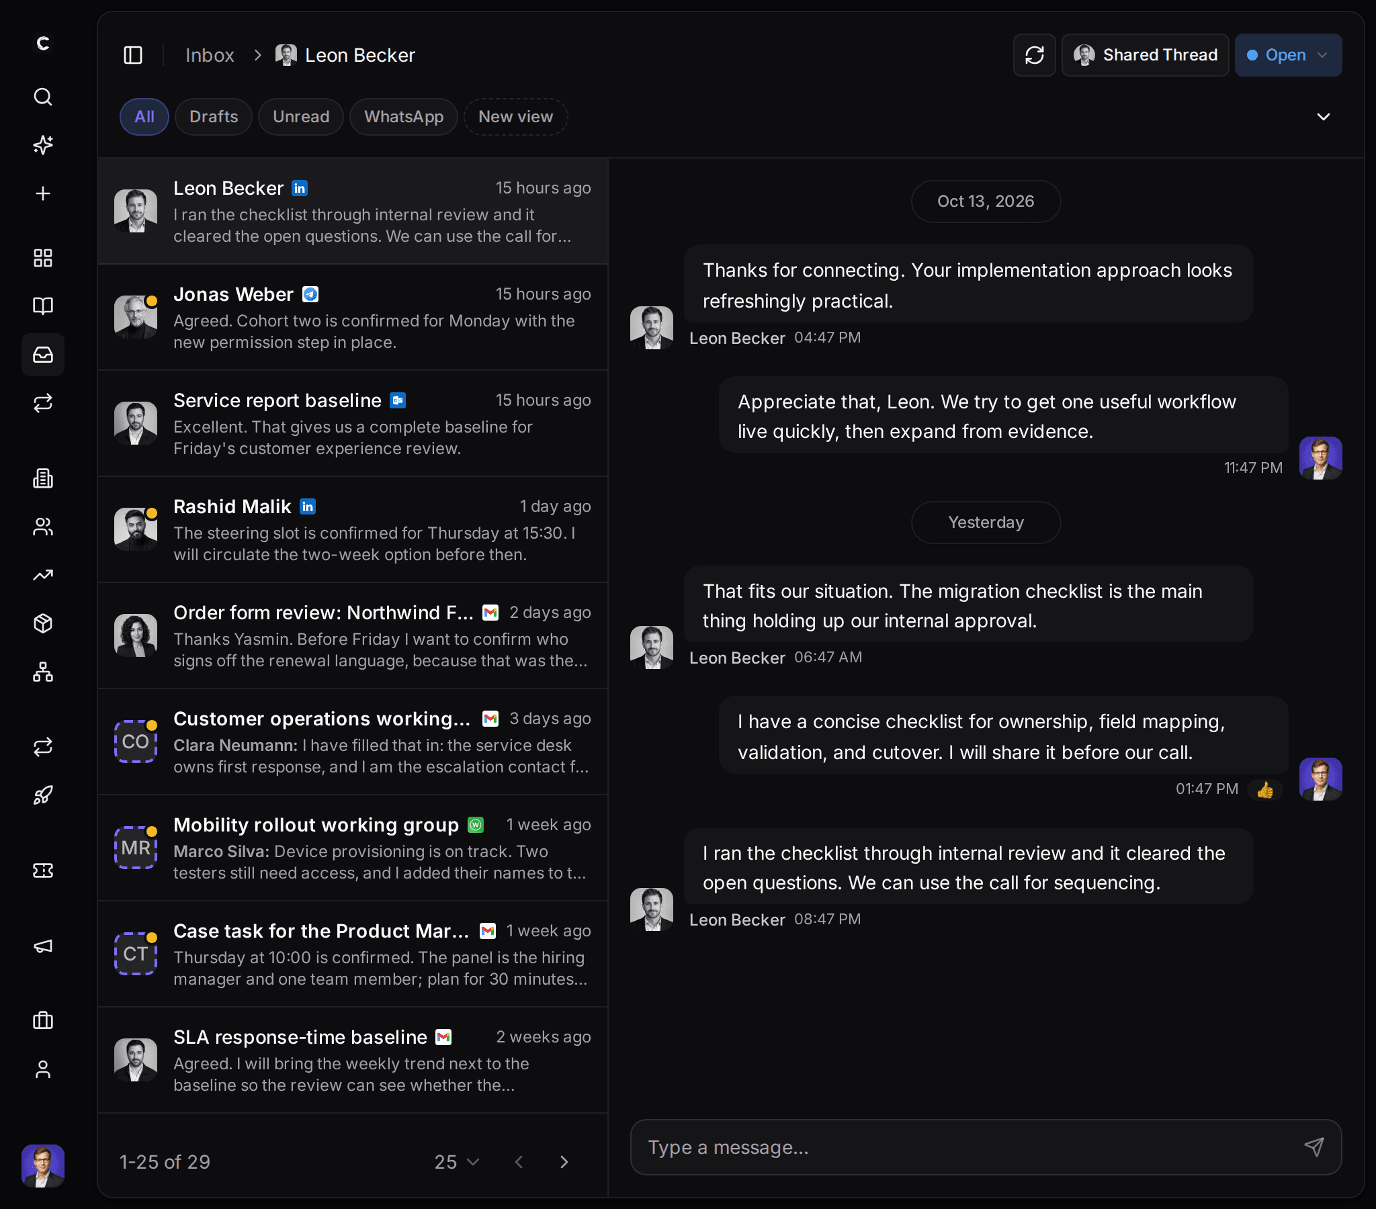Expand the views chevron at far right
Viewport: 1376px width, 1209px height.
click(1323, 117)
